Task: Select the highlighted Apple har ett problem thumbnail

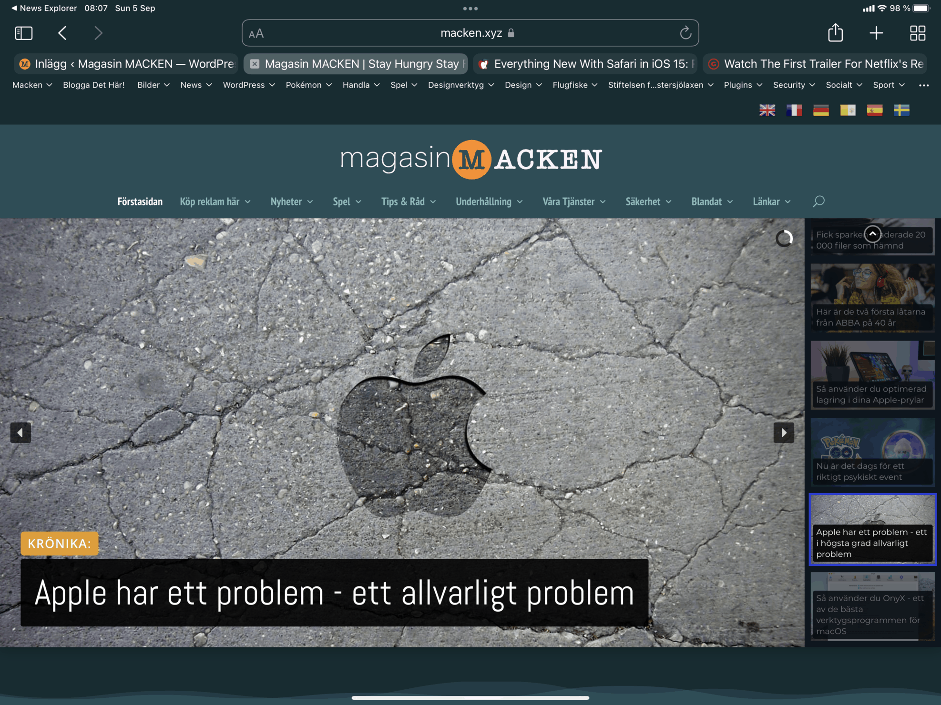Action: pyautogui.click(x=872, y=529)
